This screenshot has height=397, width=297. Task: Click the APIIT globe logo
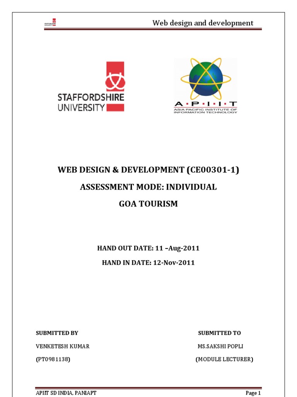(205, 86)
